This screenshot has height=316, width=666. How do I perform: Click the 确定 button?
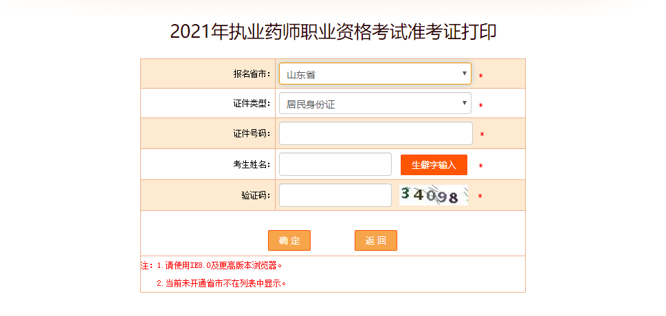(x=289, y=240)
